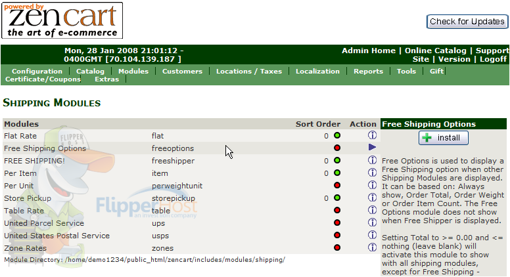The image size is (510, 277).
Task: Click info icon in Zone Rates row
Action: 372,247
